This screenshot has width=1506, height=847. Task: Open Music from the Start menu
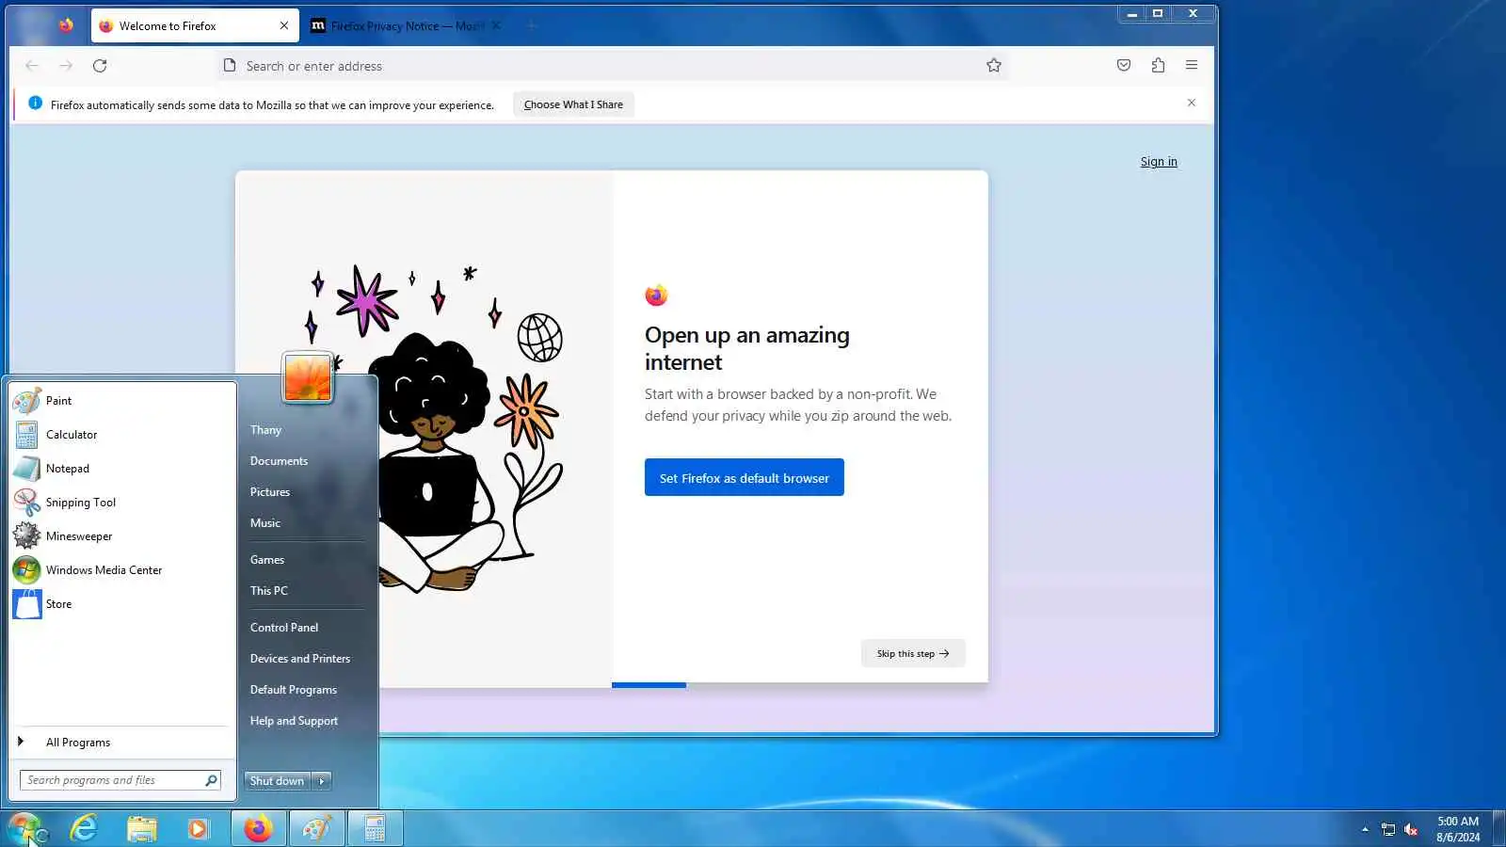(x=265, y=523)
